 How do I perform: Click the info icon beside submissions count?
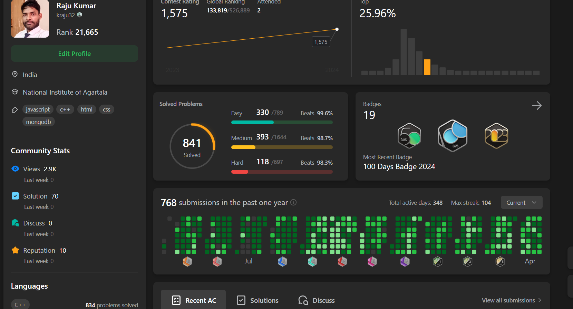coord(293,202)
